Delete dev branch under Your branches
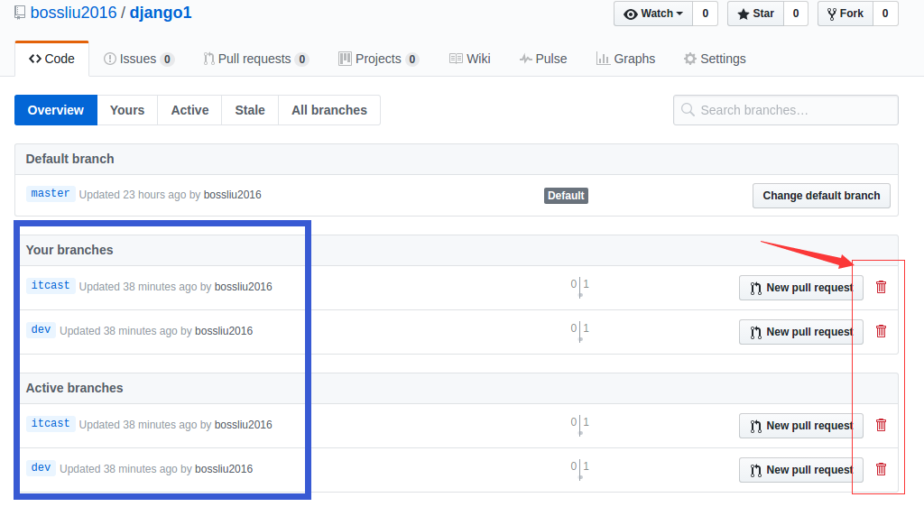This screenshot has width=924, height=516. [x=881, y=331]
